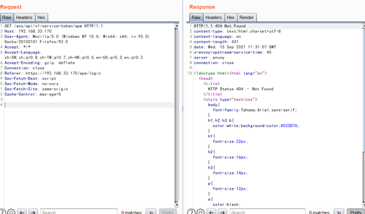Screen dimensions: 365x214
Task: Click the x-envoy-upstream-service-time header
Action: 232,52
